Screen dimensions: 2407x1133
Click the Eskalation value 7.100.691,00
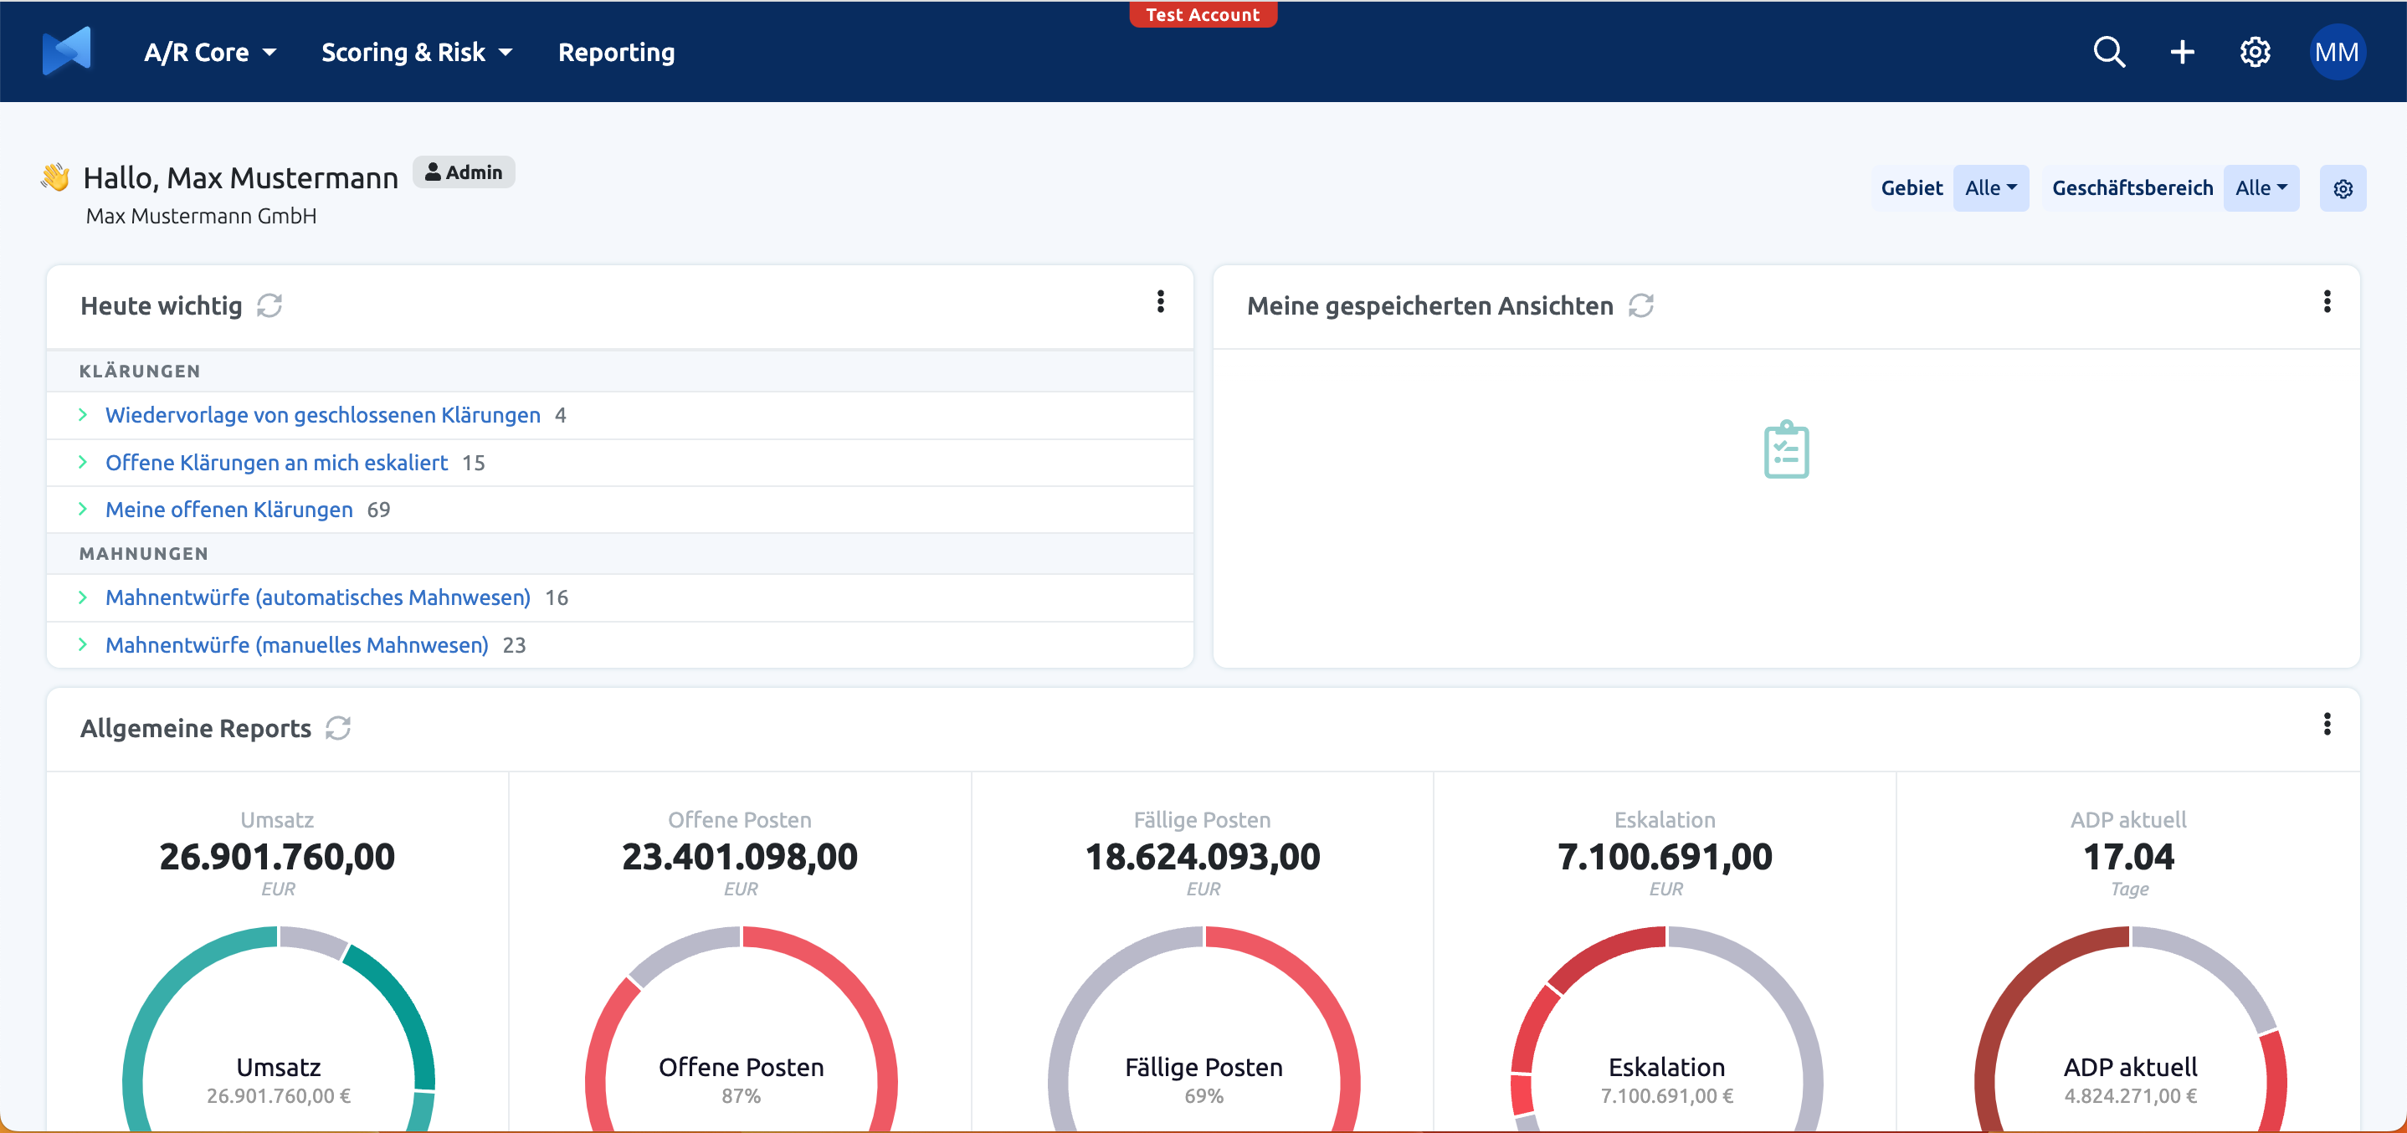pos(1665,858)
